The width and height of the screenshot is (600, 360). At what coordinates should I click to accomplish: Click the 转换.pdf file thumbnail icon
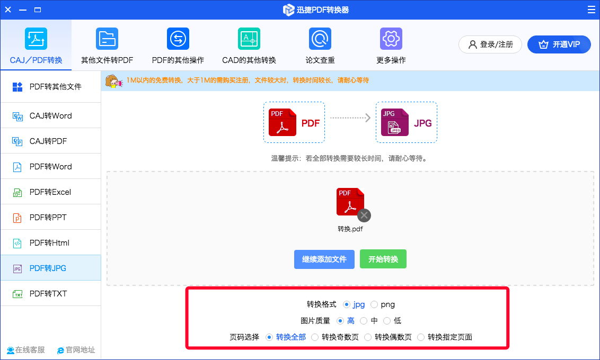pyautogui.click(x=350, y=201)
